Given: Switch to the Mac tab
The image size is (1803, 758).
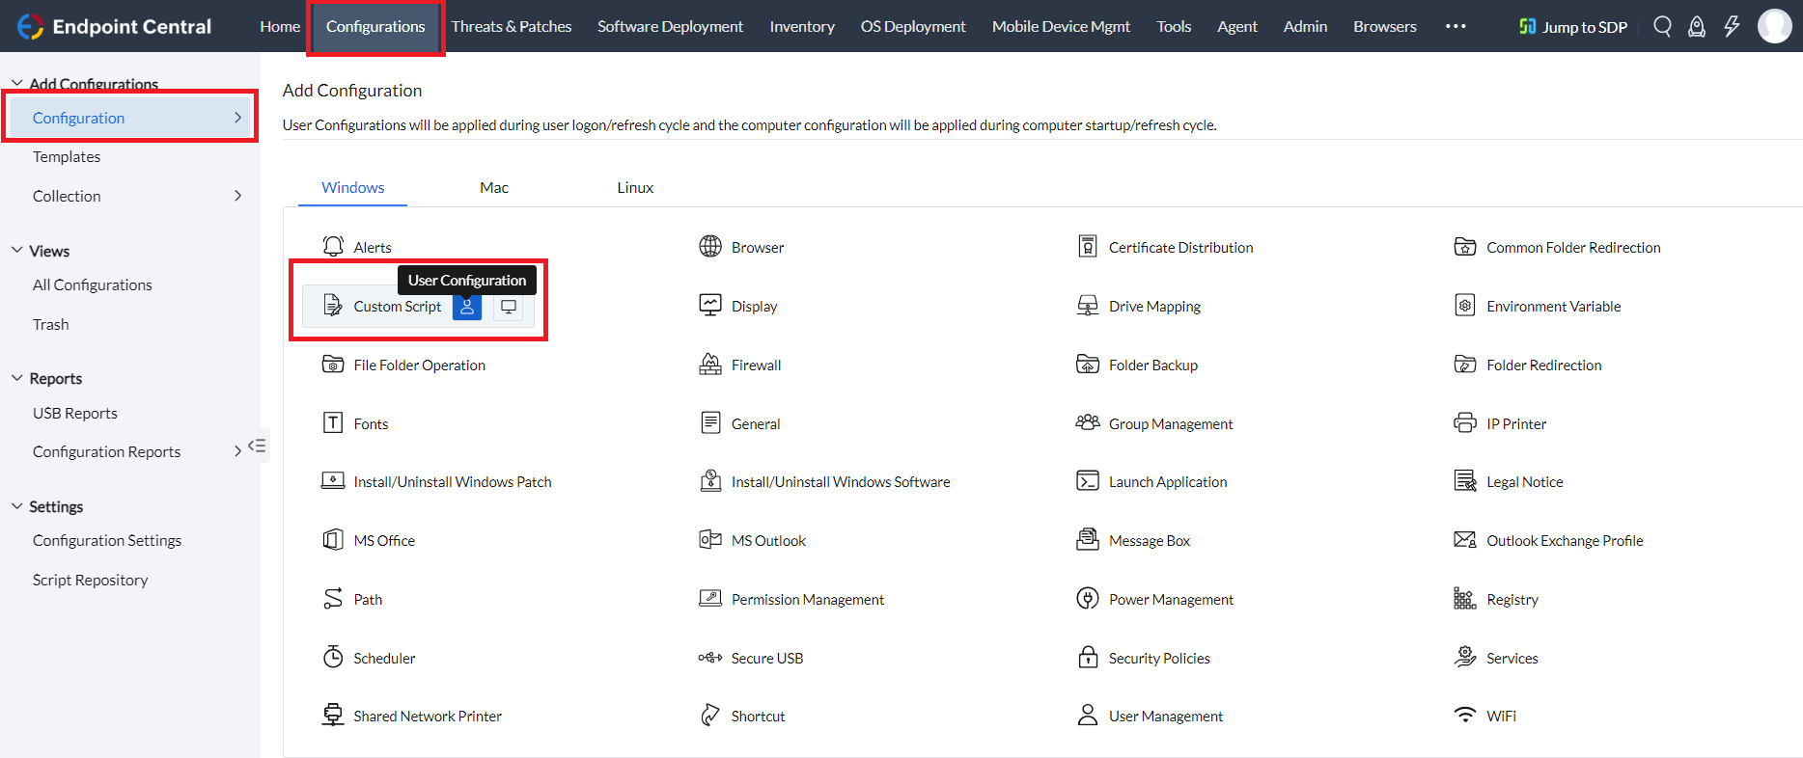Looking at the screenshot, I should point(494,187).
